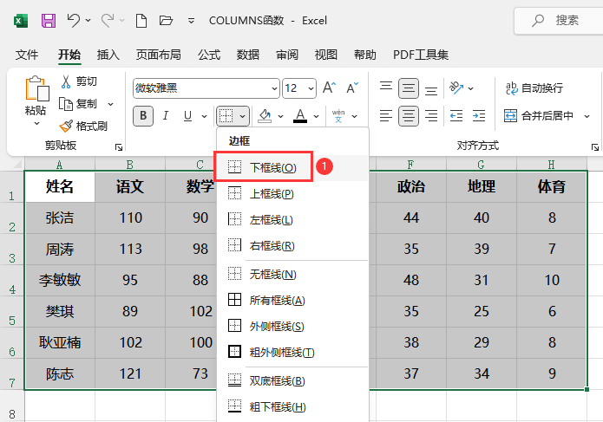Activate the 格式刷 format painter
This screenshot has width=603, height=422.
(x=83, y=126)
